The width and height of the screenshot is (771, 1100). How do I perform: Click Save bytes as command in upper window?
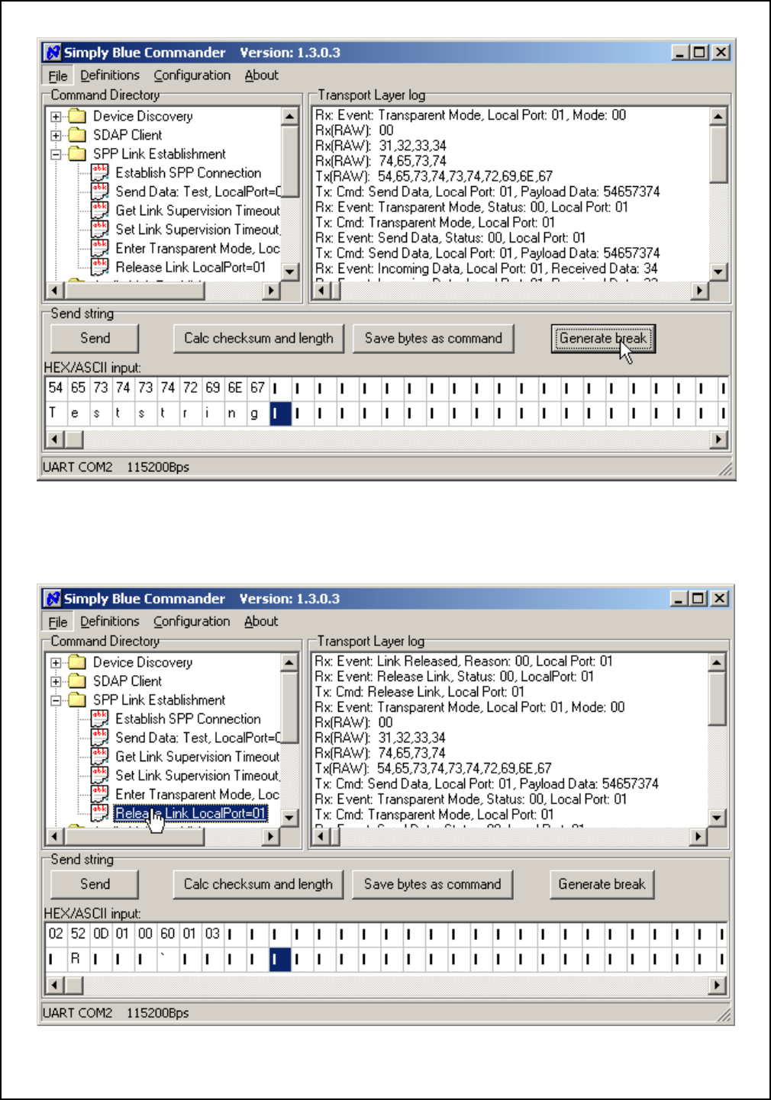433,338
